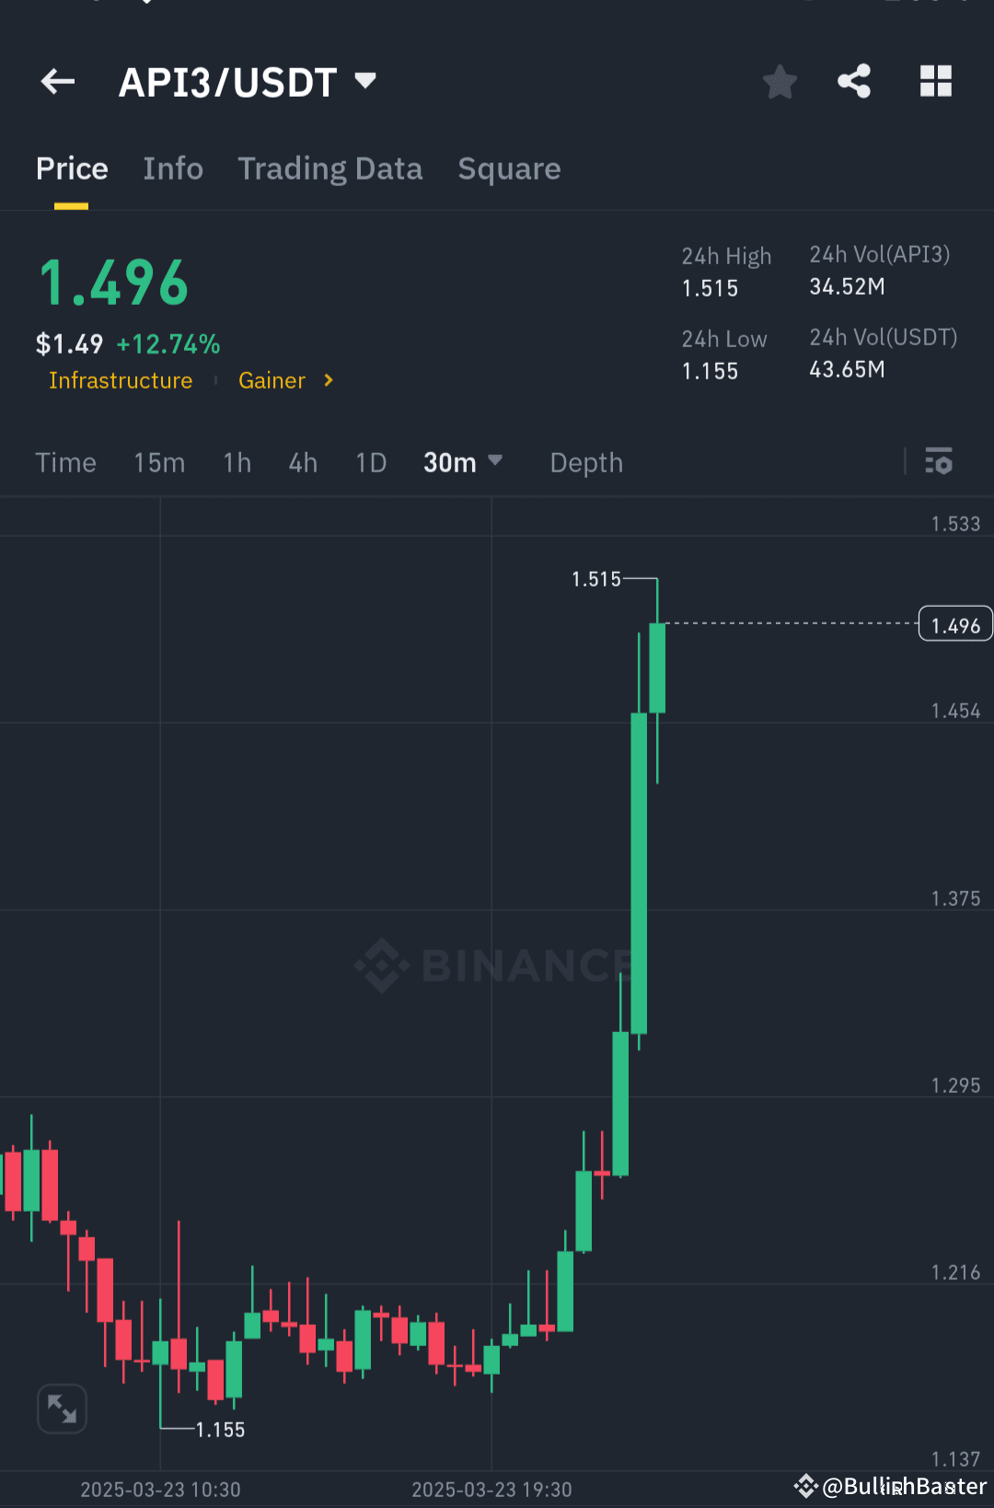
Task: Open the Square tab
Action: tap(509, 168)
